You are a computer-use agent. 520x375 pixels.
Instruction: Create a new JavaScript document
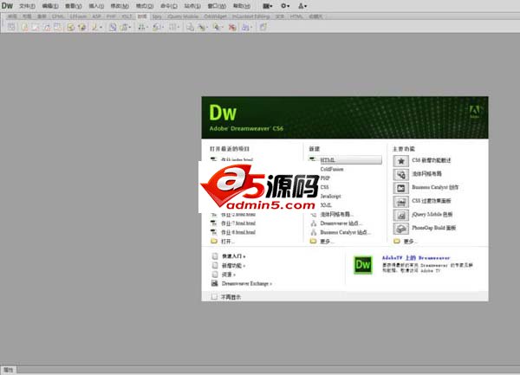330,196
